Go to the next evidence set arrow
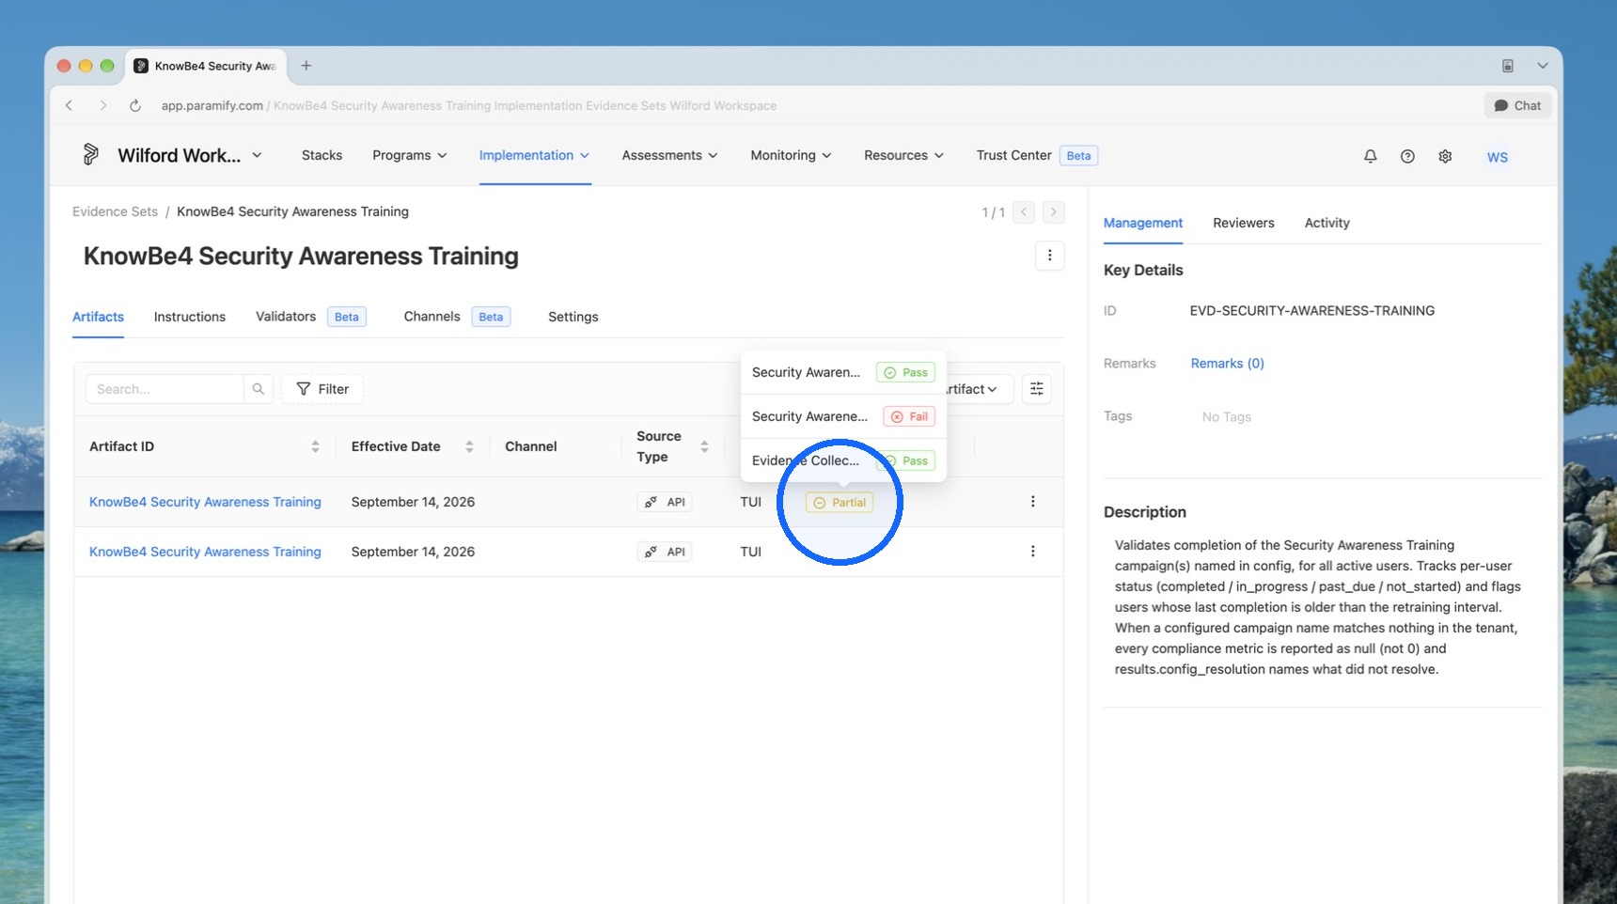This screenshot has height=904, width=1617. tap(1053, 212)
